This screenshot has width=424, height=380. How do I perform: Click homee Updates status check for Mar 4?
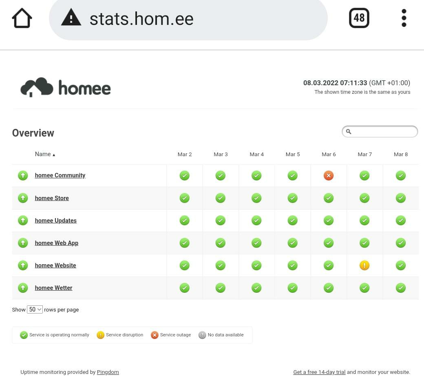click(x=256, y=221)
